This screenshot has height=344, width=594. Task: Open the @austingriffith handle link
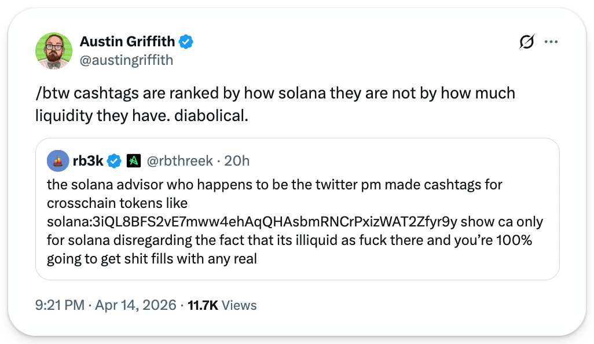pyautogui.click(x=126, y=60)
